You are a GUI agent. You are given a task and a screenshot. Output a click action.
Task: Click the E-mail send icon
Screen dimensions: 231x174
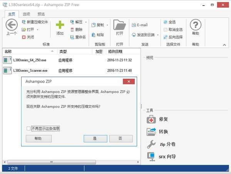(x=134, y=25)
